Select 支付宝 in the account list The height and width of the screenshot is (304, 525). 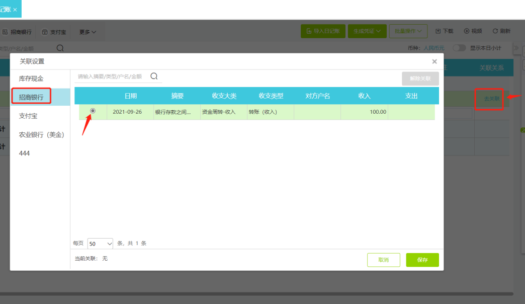click(x=40, y=116)
